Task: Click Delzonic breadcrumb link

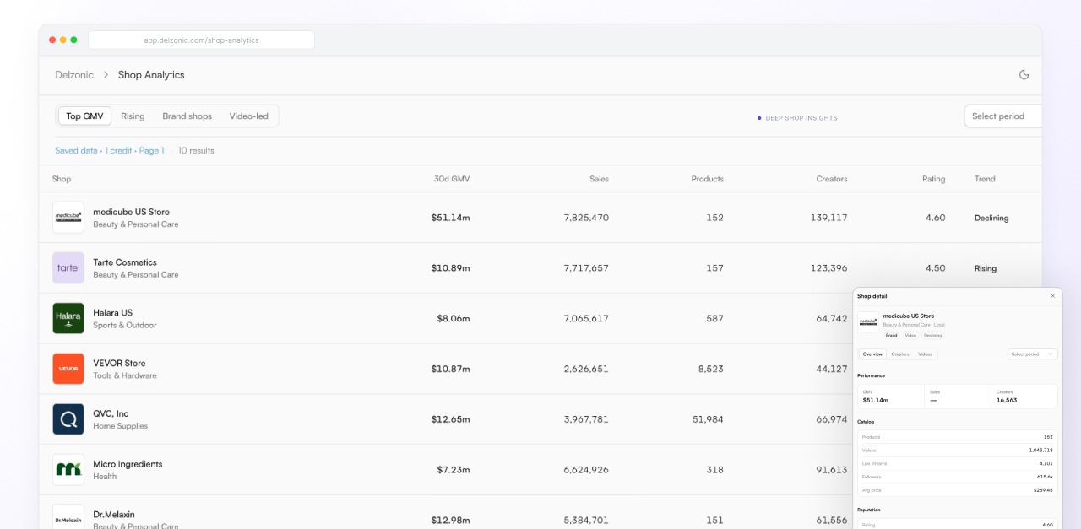Action: coord(74,75)
